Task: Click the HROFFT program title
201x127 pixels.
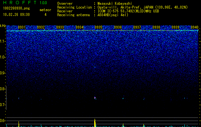Action: (20, 3)
